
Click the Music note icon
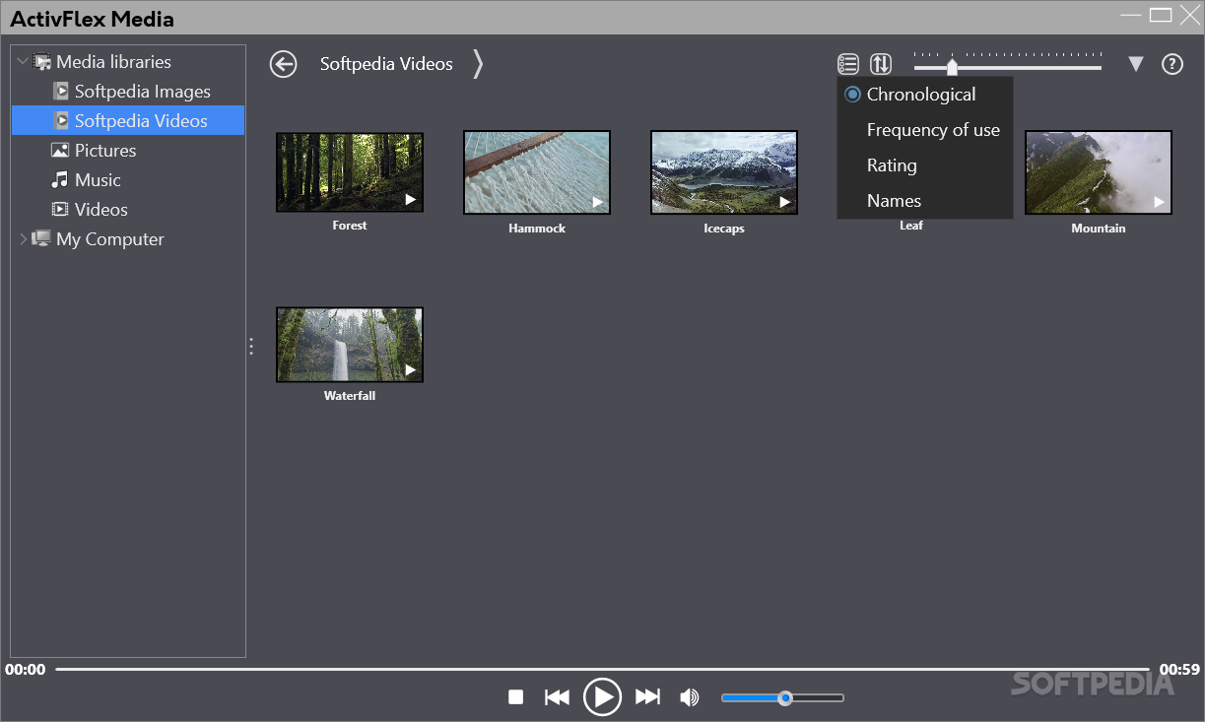coord(60,180)
